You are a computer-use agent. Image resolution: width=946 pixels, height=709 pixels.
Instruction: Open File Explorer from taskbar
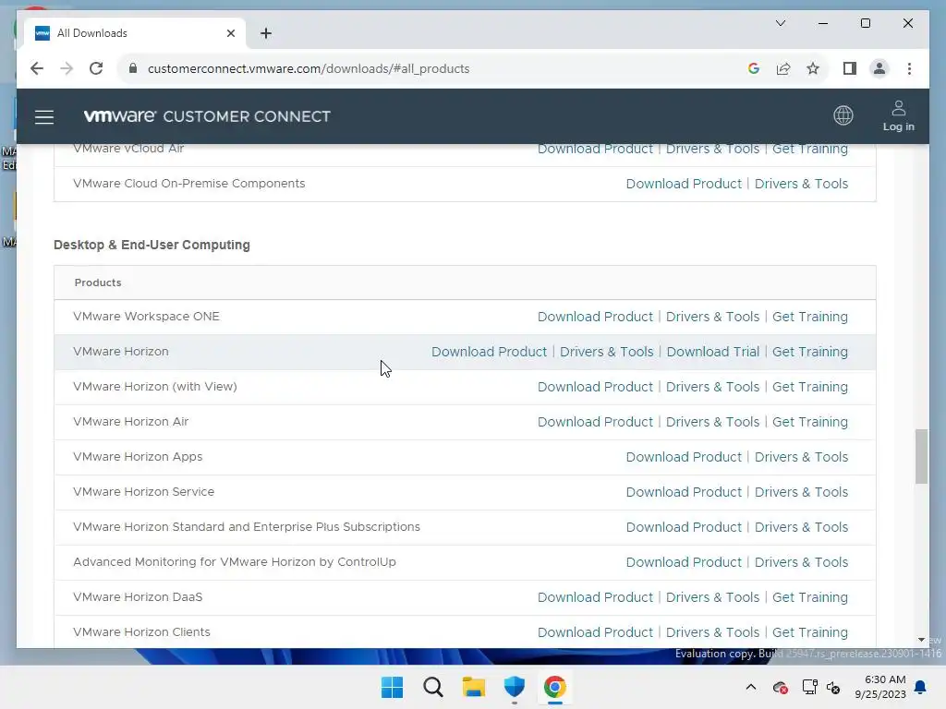click(474, 687)
